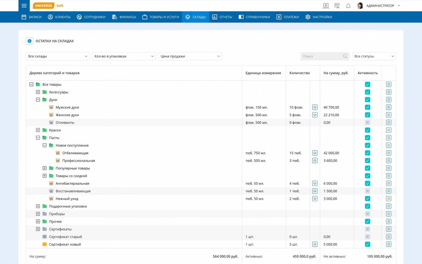The image size is (422, 264).
Task: Open Отчеты section
Action: click(222, 17)
